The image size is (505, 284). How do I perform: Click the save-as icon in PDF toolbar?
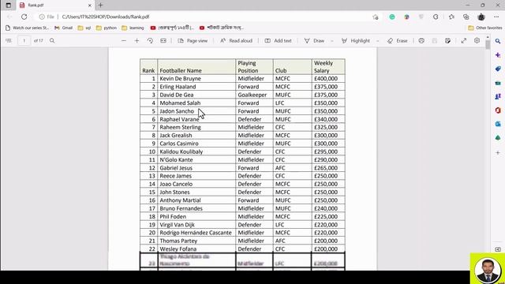tap(447, 41)
